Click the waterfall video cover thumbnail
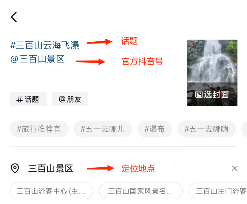247x204 pixels. pos(212,73)
